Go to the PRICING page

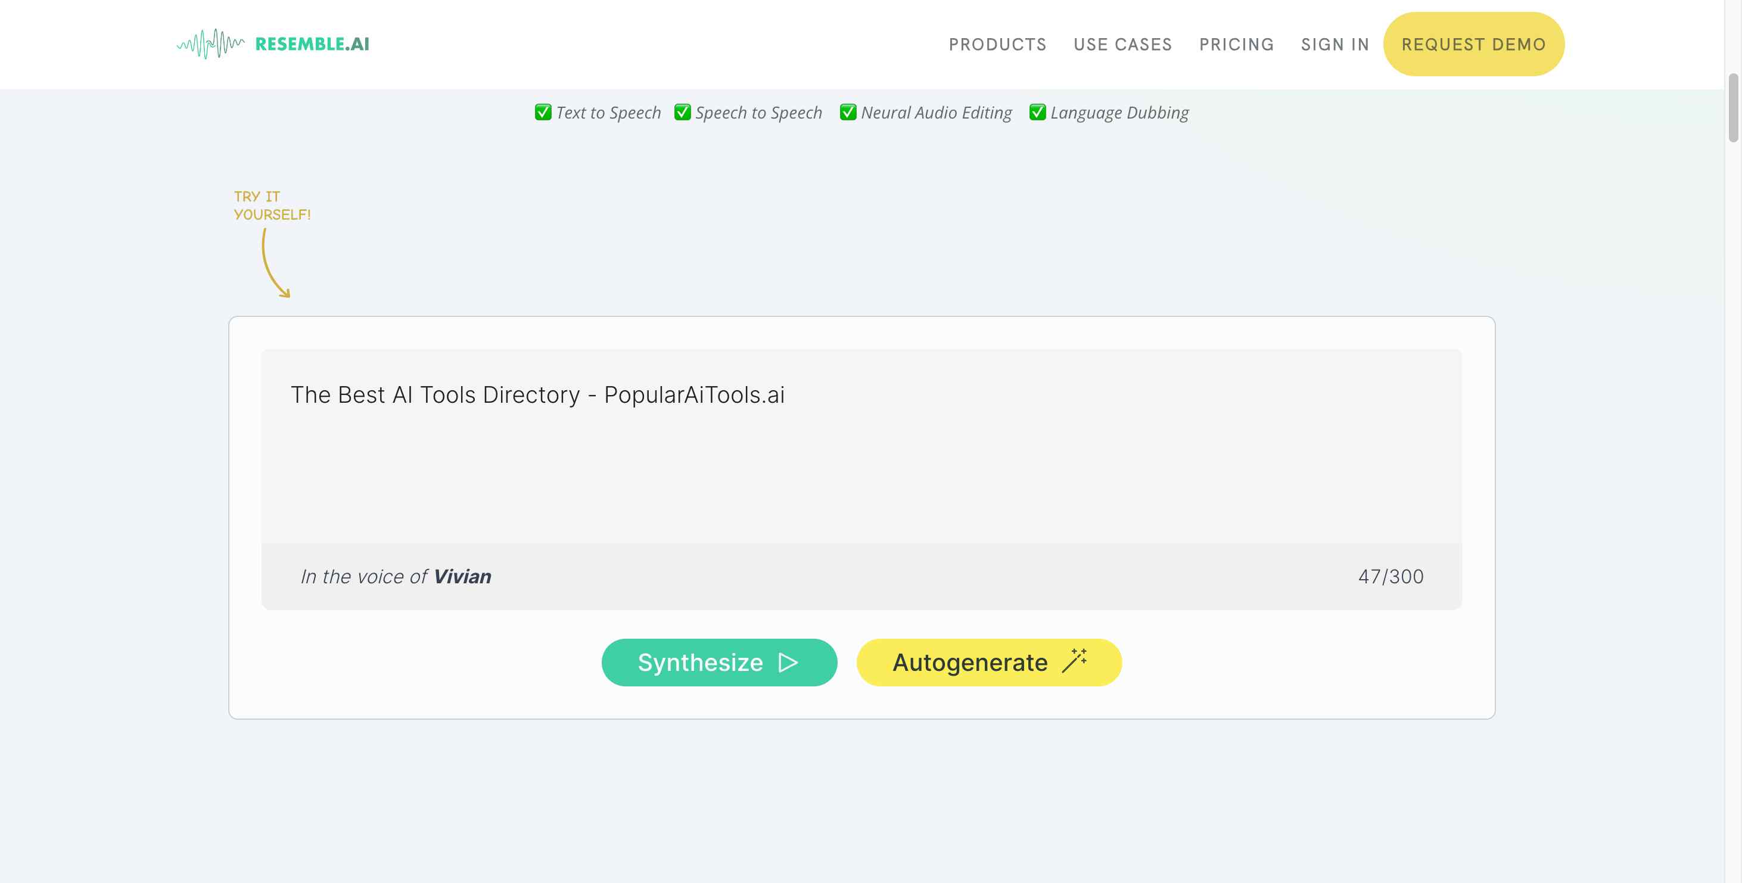(1236, 45)
